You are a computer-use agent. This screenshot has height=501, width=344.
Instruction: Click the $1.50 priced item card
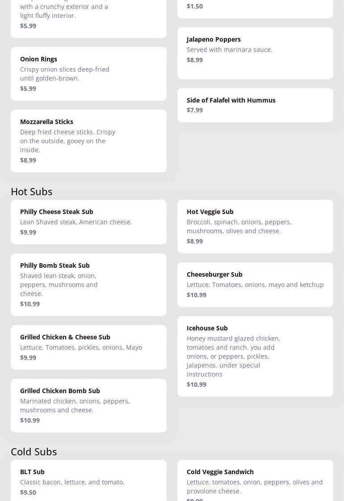(255, 6)
